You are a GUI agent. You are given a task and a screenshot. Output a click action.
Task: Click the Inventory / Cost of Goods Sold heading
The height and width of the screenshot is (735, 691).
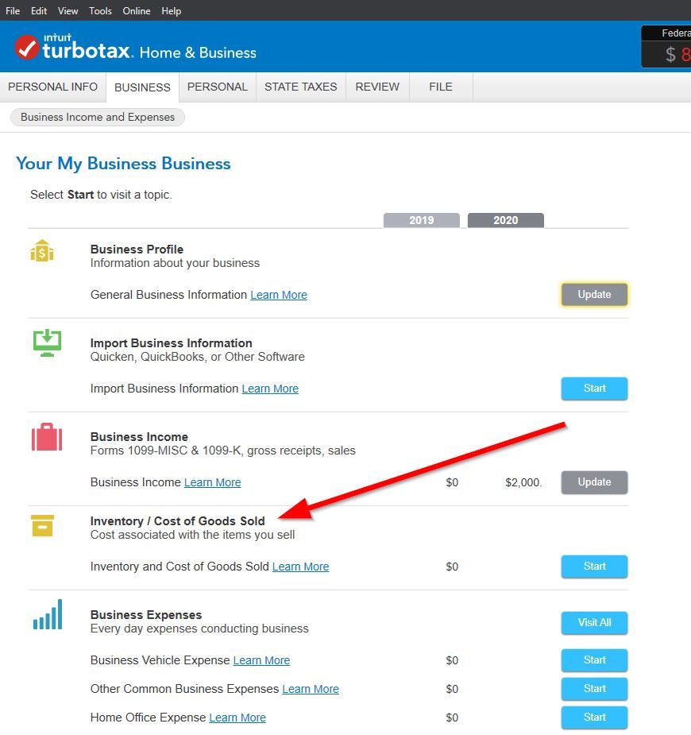click(x=178, y=521)
